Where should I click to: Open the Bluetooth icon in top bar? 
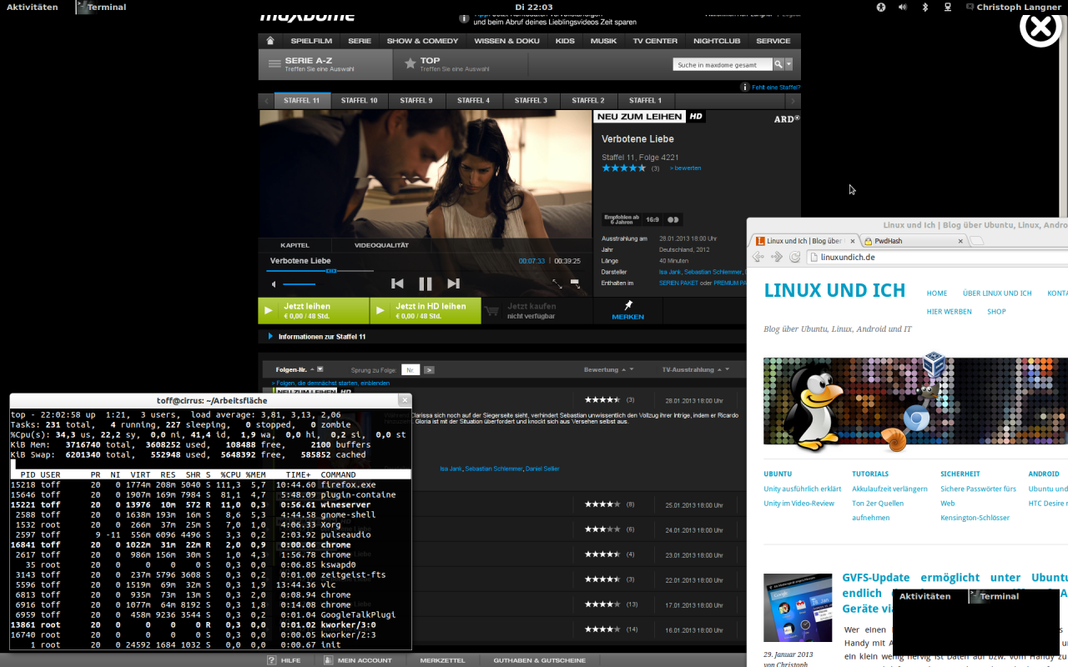[x=924, y=7]
